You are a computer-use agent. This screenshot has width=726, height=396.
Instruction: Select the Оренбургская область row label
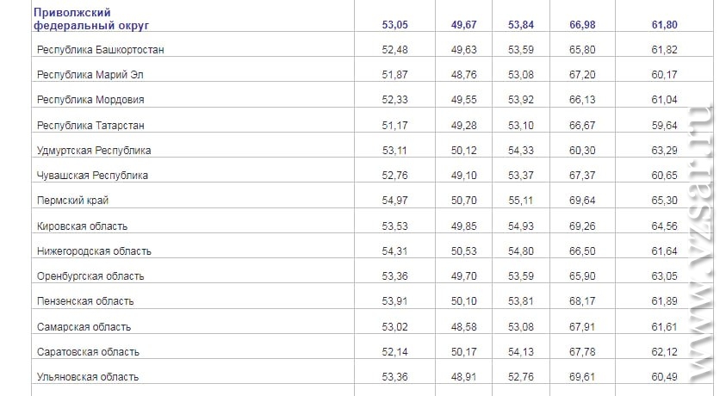coord(90,276)
